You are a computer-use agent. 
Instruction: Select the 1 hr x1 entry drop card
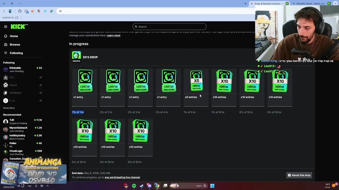84,88
